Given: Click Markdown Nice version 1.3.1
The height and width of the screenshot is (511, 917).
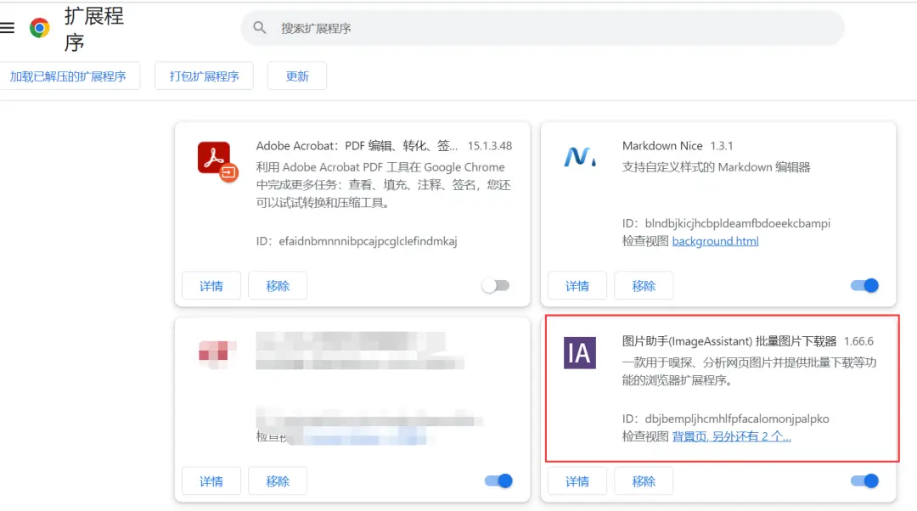Looking at the screenshot, I should (x=722, y=146).
